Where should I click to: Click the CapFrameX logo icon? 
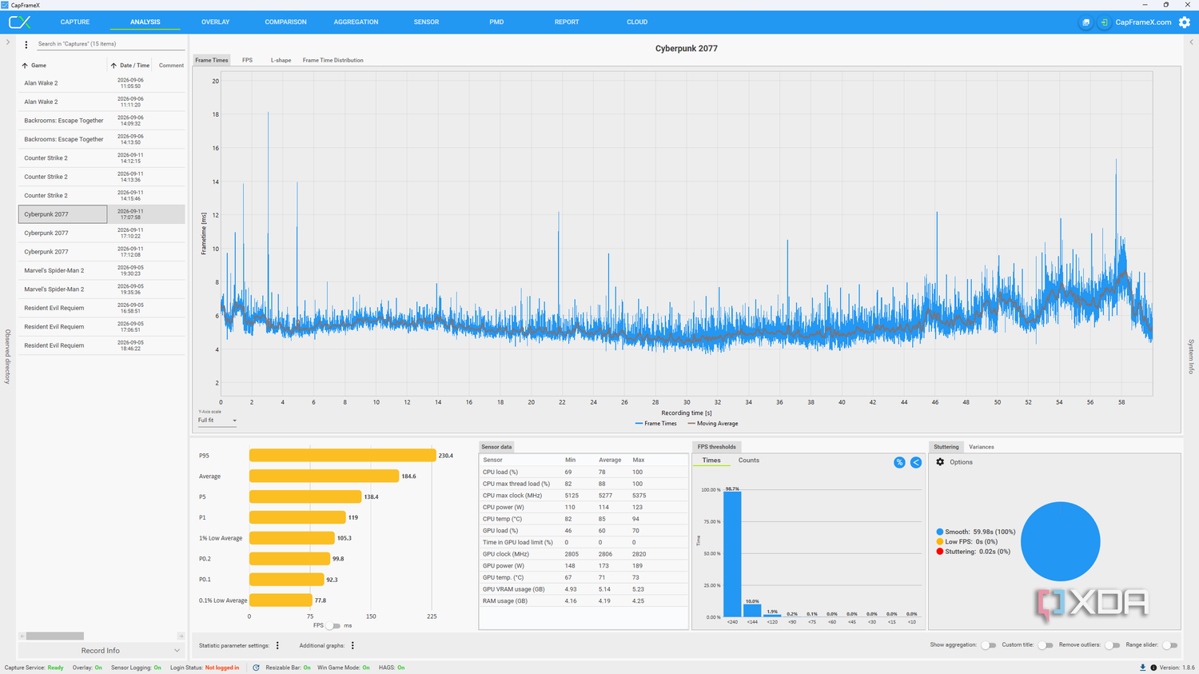pos(19,22)
